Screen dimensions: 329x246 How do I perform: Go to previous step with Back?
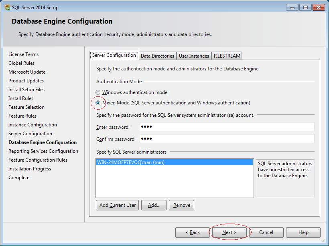click(193, 232)
